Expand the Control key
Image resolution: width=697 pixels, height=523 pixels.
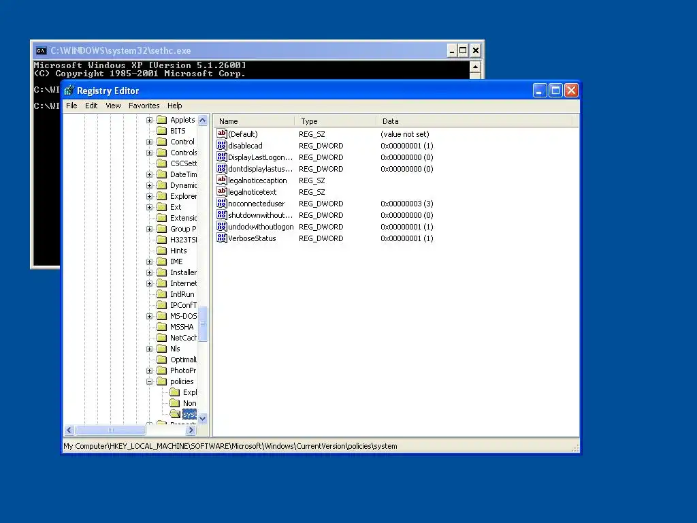[149, 142]
